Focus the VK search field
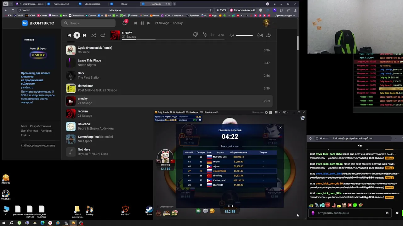 [x=88, y=23]
